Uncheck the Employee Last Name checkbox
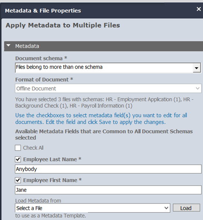The height and width of the screenshot is (220, 203). (x=18, y=159)
